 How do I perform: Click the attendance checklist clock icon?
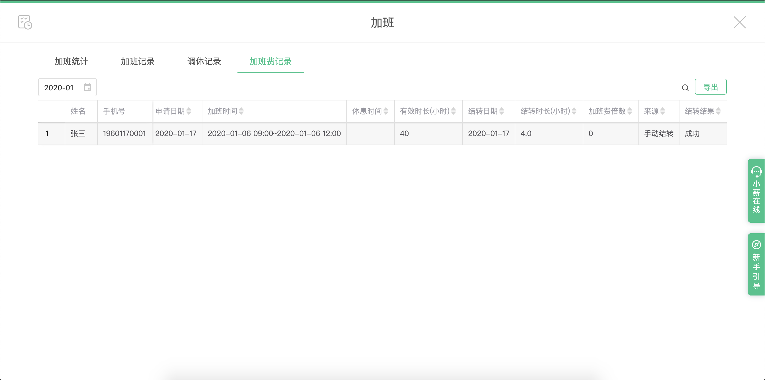point(25,22)
